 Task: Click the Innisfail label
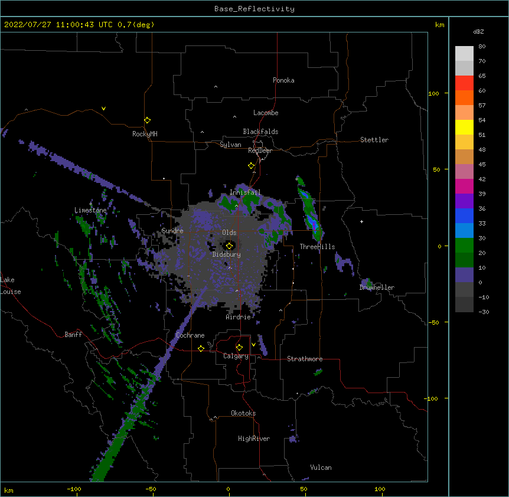point(245,192)
